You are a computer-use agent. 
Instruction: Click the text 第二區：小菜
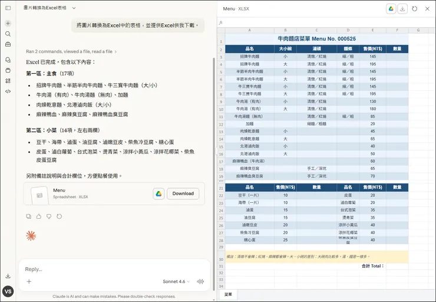pyautogui.click(x=41, y=130)
